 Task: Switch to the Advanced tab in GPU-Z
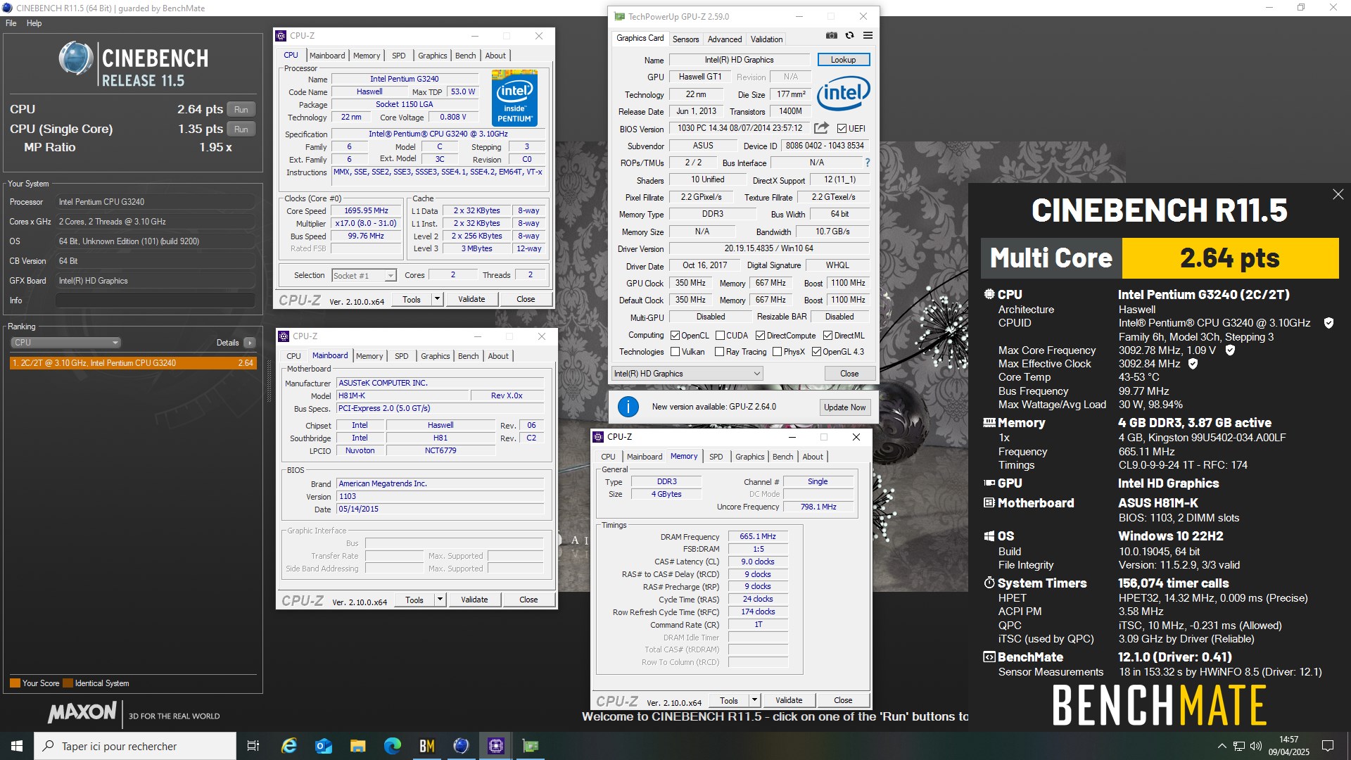725,39
